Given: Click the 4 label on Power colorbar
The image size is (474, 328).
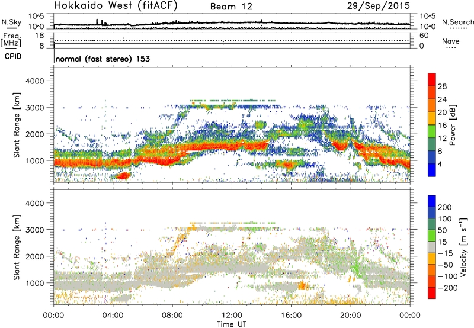Looking at the screenshot, I should (x=440, y=164).
